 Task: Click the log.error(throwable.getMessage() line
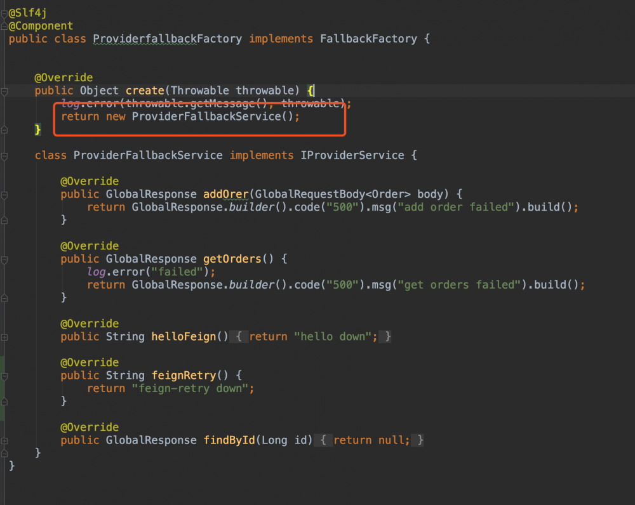click(206, 103)
